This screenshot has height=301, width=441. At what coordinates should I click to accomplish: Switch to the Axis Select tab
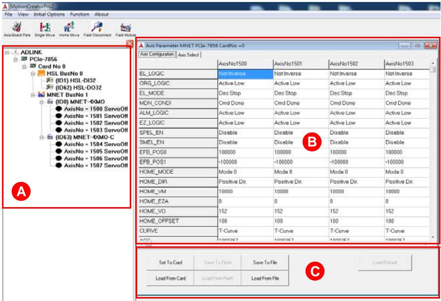tap(188, 55)
